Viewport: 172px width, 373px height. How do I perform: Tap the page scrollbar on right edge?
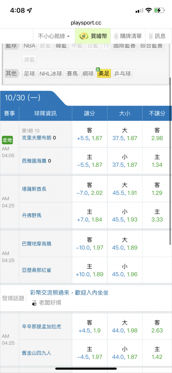(170, 161)
